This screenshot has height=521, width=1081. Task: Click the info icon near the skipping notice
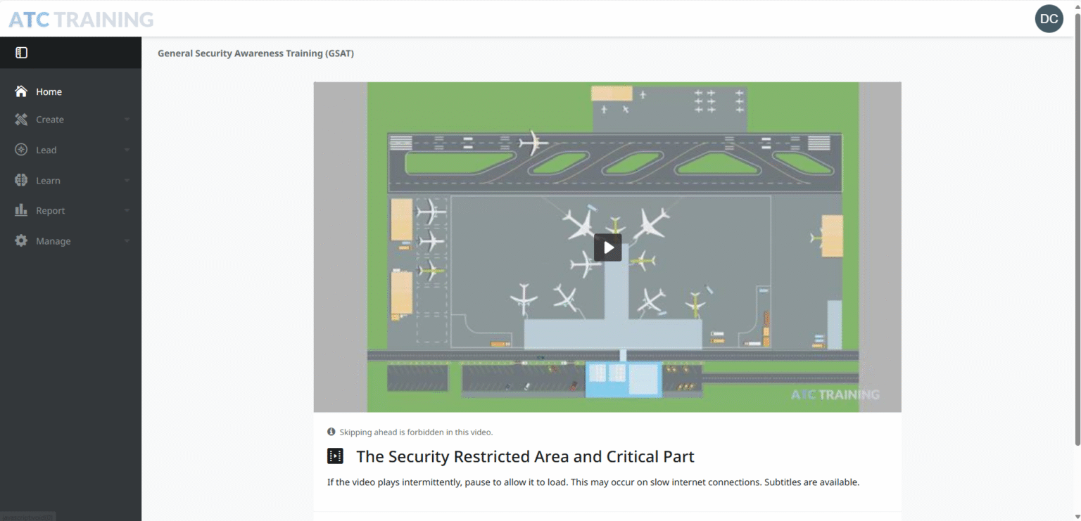pos(331,432)
